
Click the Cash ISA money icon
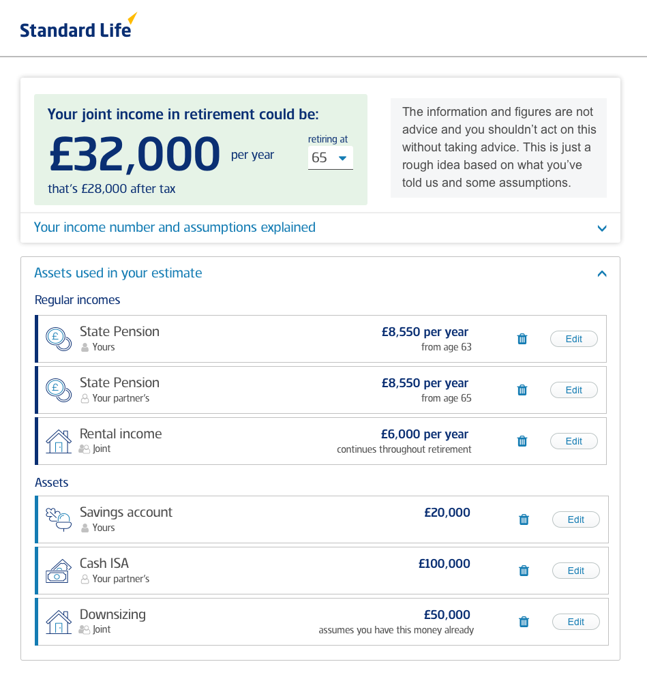click(x=59, y=571)
